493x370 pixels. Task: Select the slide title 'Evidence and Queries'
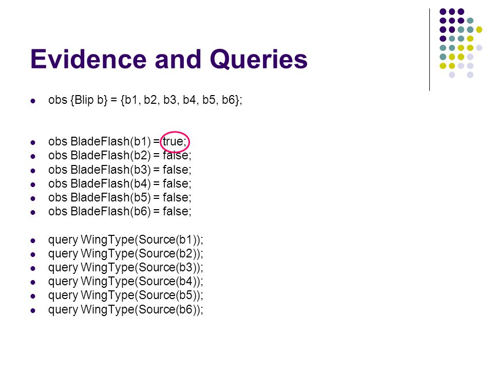tap(169, 59)
